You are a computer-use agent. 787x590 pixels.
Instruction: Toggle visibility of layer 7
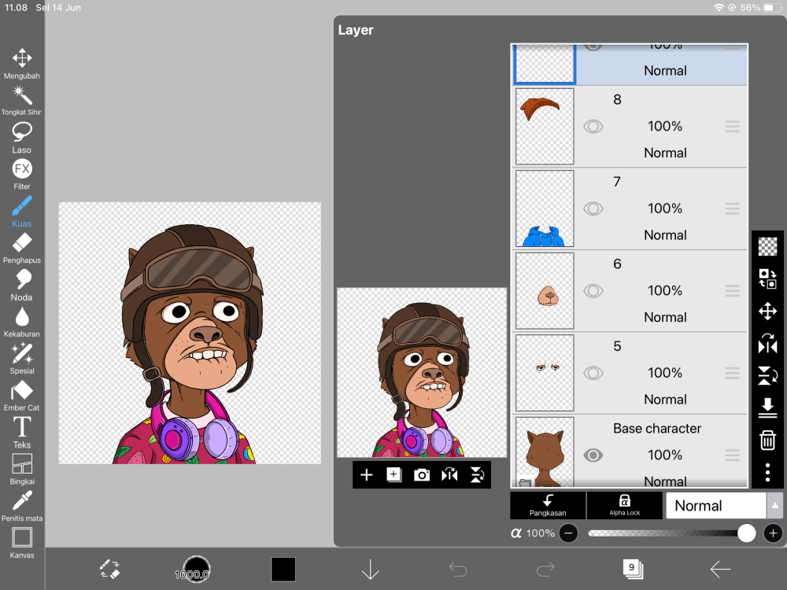[x=593, y=208]
